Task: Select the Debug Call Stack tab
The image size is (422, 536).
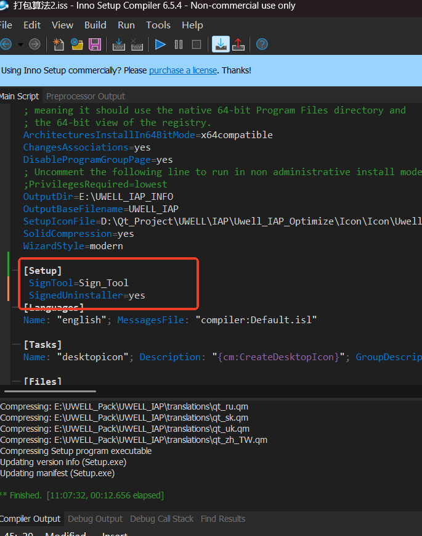Action: [162, 519]
